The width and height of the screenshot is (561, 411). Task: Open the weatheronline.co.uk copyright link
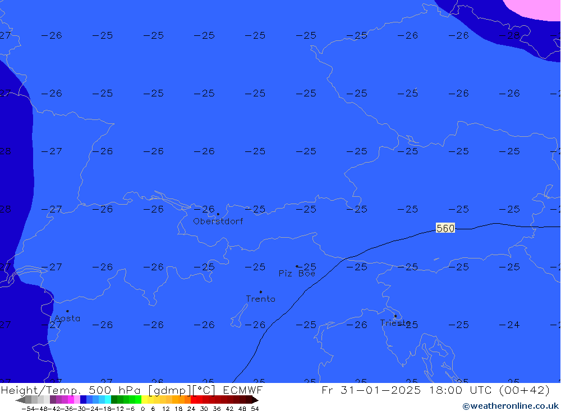[511, 406]
